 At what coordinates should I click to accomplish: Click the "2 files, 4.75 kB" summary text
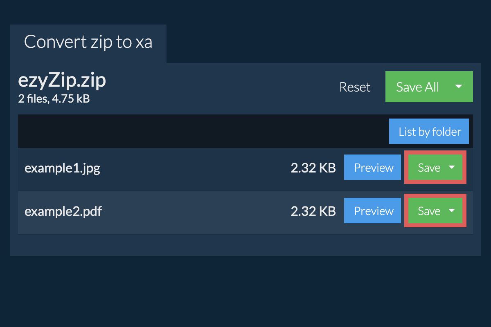click(x=54, y=99)
